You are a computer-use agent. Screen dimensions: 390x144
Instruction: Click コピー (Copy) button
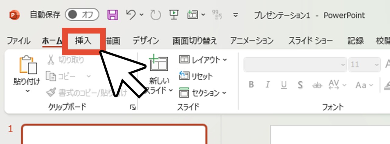(61, 76)
